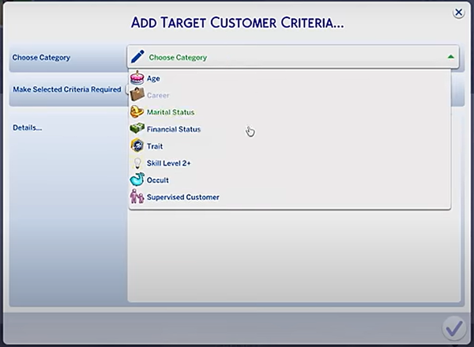Click the briefcase Career icon
The height and width of the screenshot is (347, 474).
coord(137,95)
